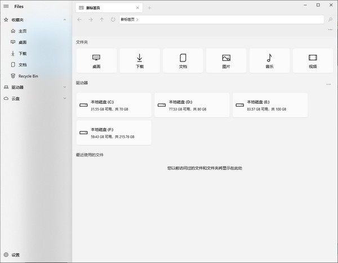Click the refresh button in toolbar
Screen dimensions: 338x263
(x=113, y=19)
